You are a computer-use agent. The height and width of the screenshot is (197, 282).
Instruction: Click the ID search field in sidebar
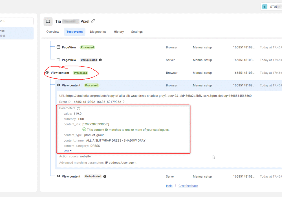point(17,21)
